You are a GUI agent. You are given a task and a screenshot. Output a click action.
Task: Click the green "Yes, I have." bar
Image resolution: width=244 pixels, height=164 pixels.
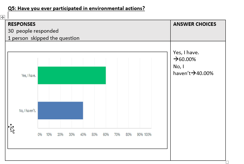pos(72,75)
